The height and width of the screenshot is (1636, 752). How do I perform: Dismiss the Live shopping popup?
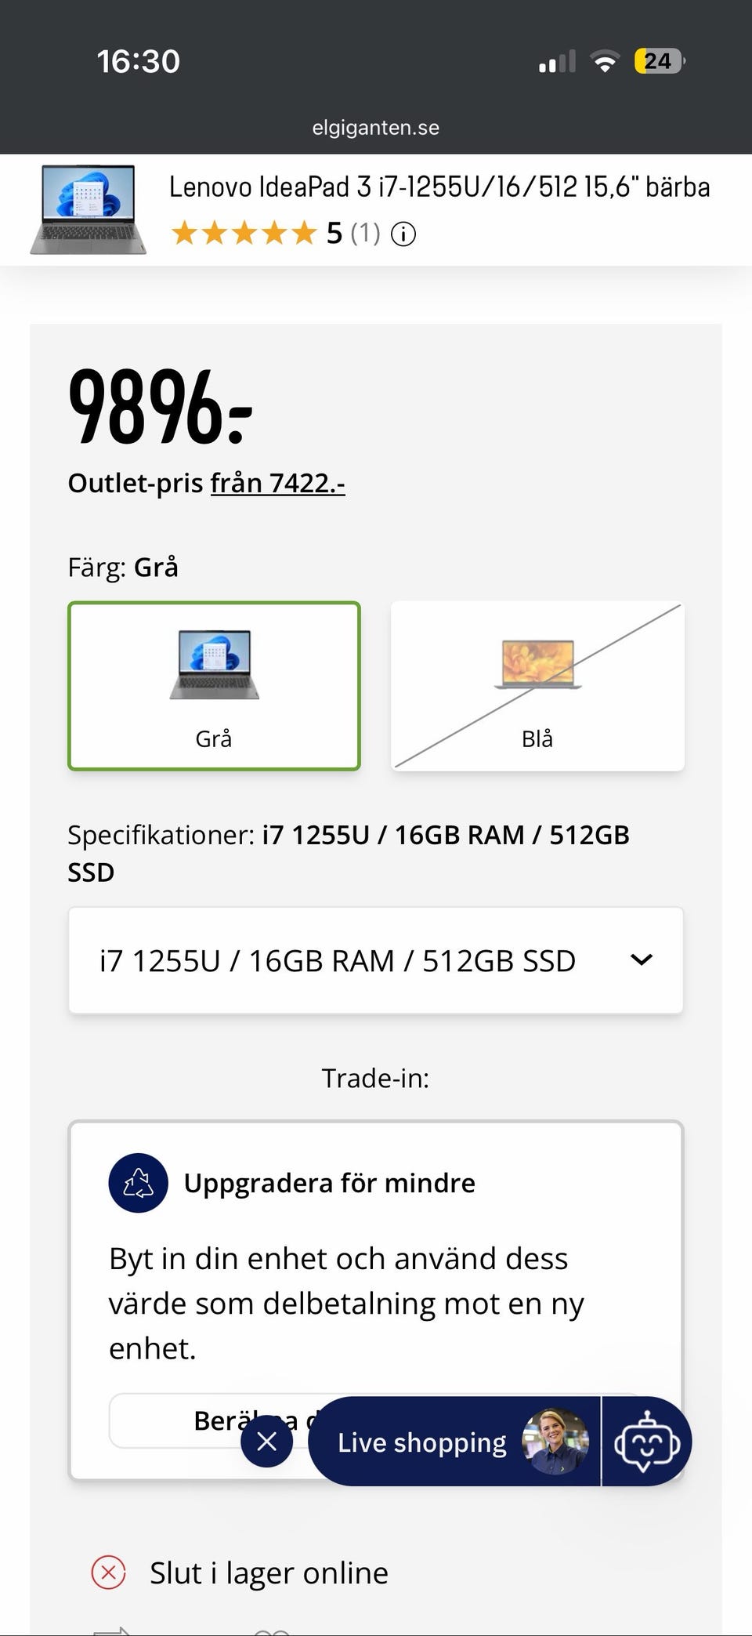(x=266, y=1441)
